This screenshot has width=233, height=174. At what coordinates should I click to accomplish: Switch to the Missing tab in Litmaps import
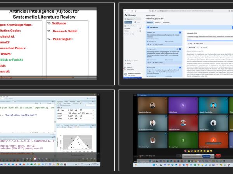[158, 22]
